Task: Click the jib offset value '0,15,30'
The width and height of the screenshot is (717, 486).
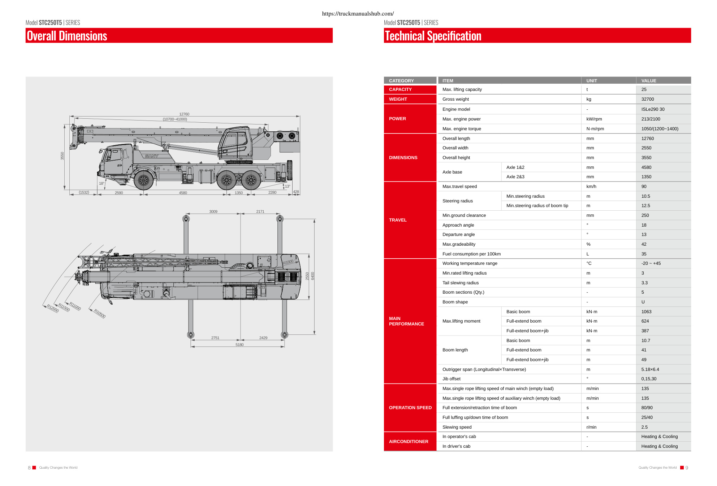Action: 649,379
